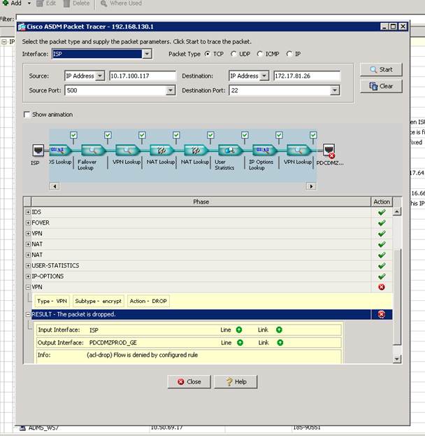Image resolution: width=425 pixels, height=436 pixels.
Task: Click the Packet Tracer title bar icon
Action: click(22, 27)
